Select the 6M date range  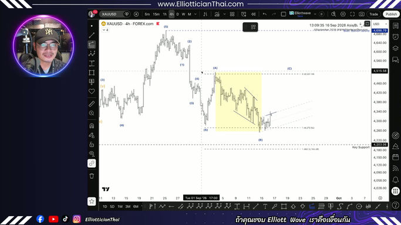coord(136,206)
